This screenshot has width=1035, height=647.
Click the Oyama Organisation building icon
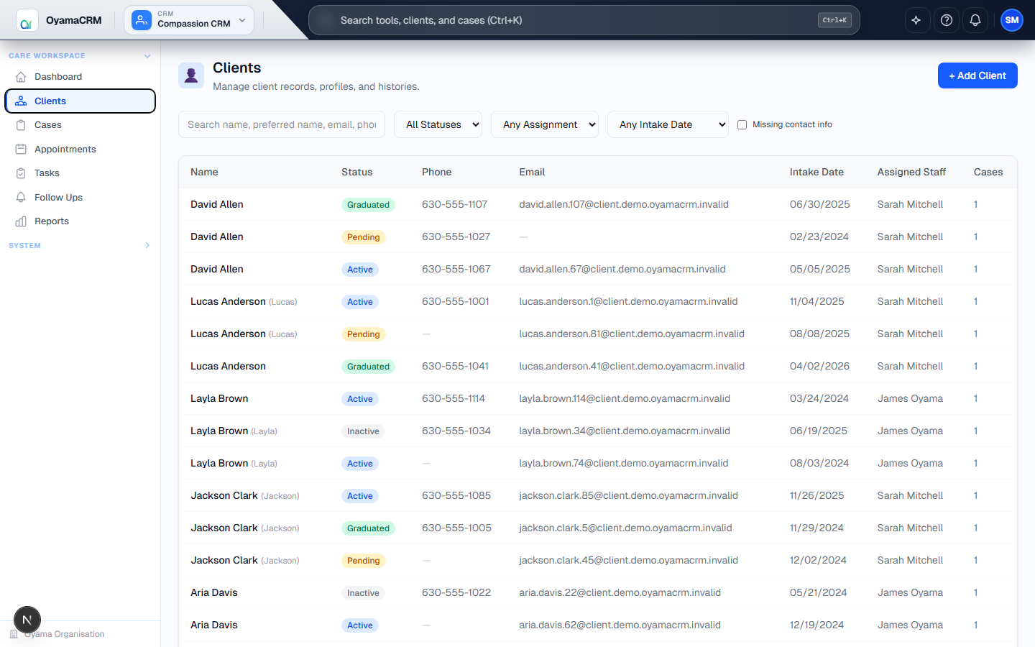(x=14, y=634)
